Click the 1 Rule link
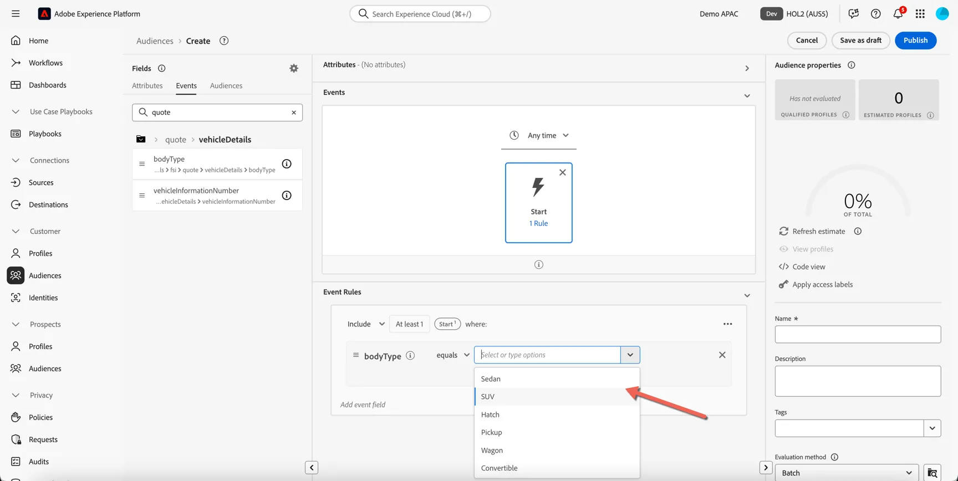Image resolution: width=958 pixels, height=481 pixels. coord(538,223)
